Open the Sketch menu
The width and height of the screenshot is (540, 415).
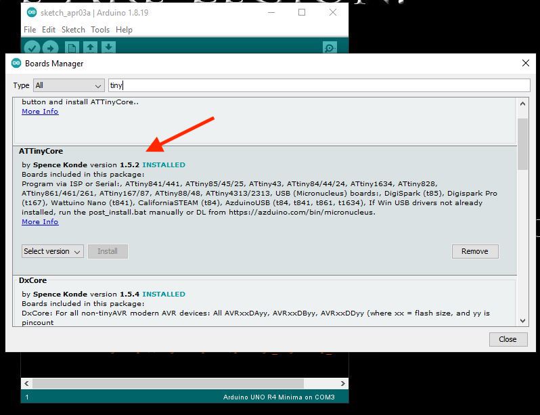[x=73, y=30]
